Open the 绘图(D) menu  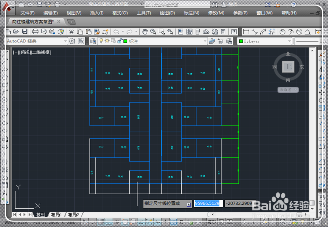click(167, 13)
